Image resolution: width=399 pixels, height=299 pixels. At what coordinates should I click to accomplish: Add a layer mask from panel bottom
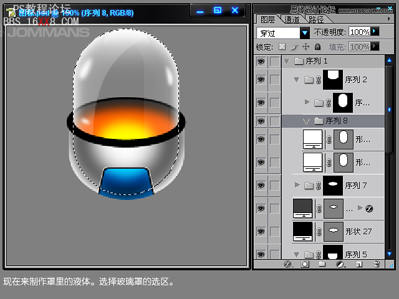click(x=305, y=264)
